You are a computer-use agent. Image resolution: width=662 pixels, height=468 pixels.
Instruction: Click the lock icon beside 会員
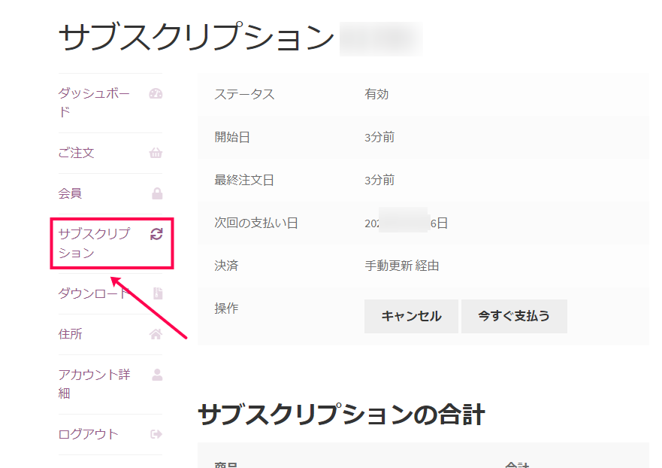(157, 193)
